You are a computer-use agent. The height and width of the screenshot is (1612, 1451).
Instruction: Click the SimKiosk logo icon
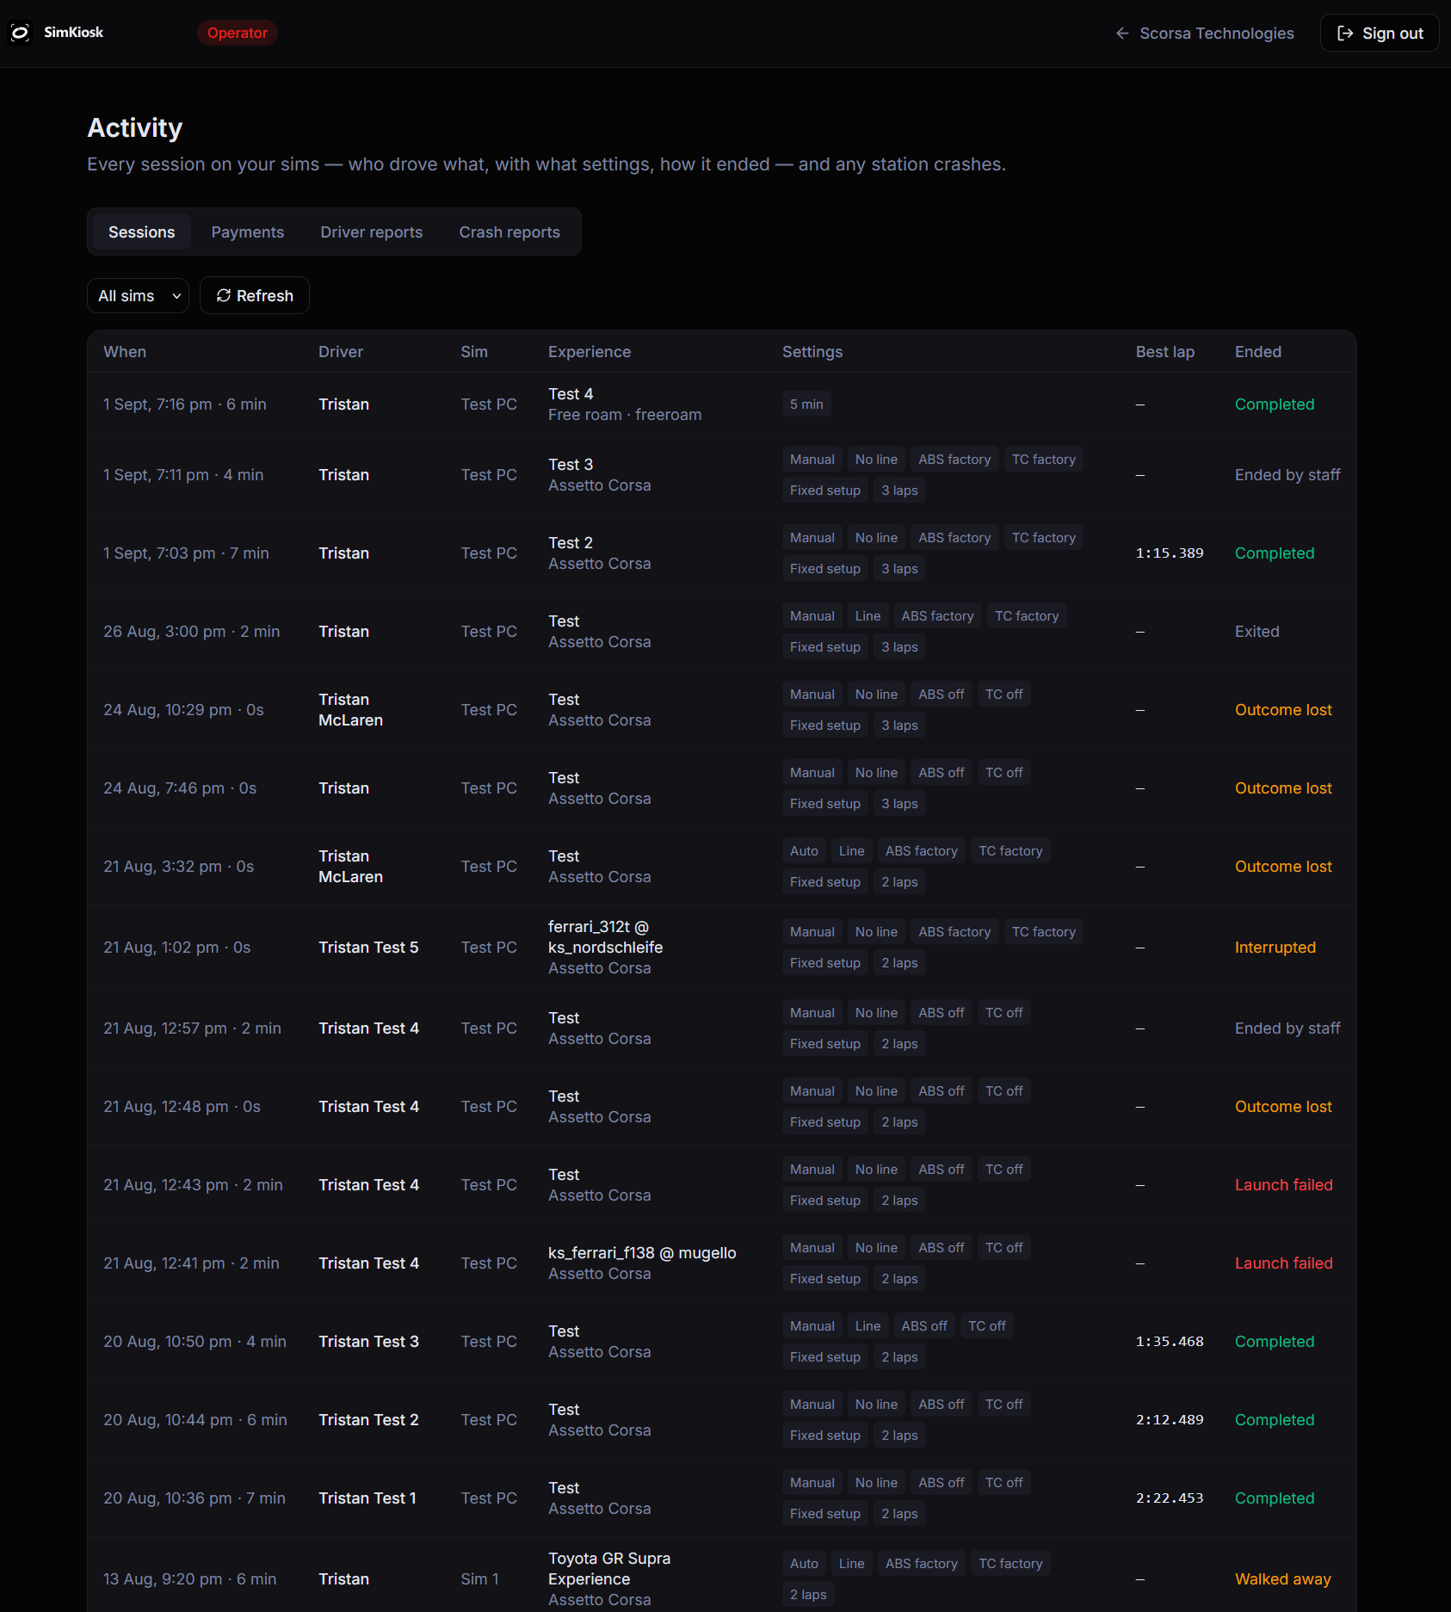tap(20, 33)
